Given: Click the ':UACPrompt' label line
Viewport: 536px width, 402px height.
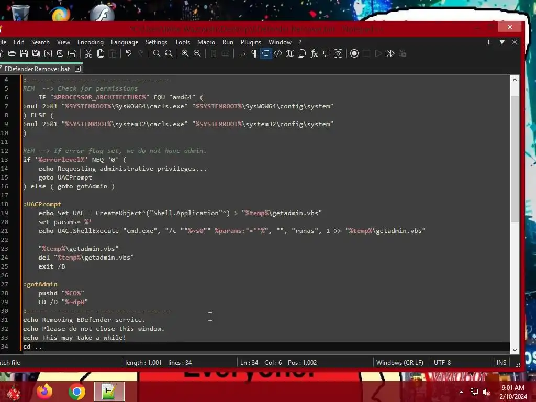Looking at the screenshot, I should pos(42,204).
